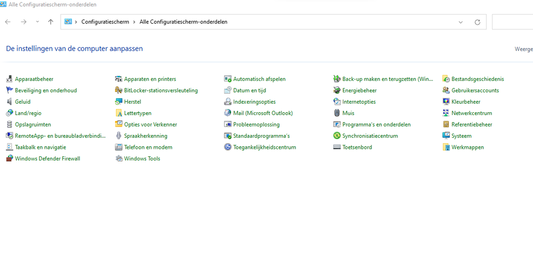Click the Muis mouse icon

(337, 113)
